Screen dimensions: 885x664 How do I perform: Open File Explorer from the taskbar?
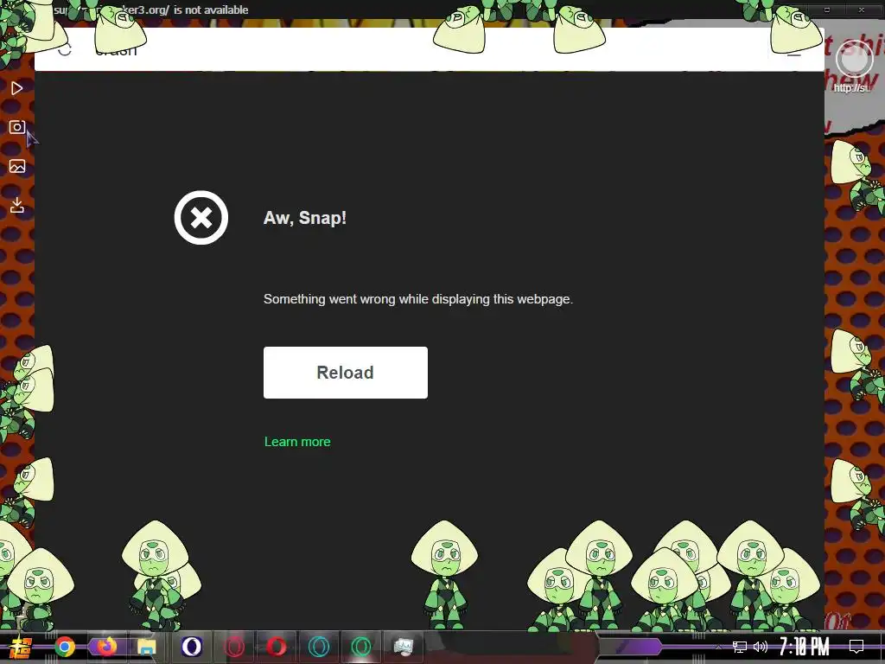[x=147, y=647]
